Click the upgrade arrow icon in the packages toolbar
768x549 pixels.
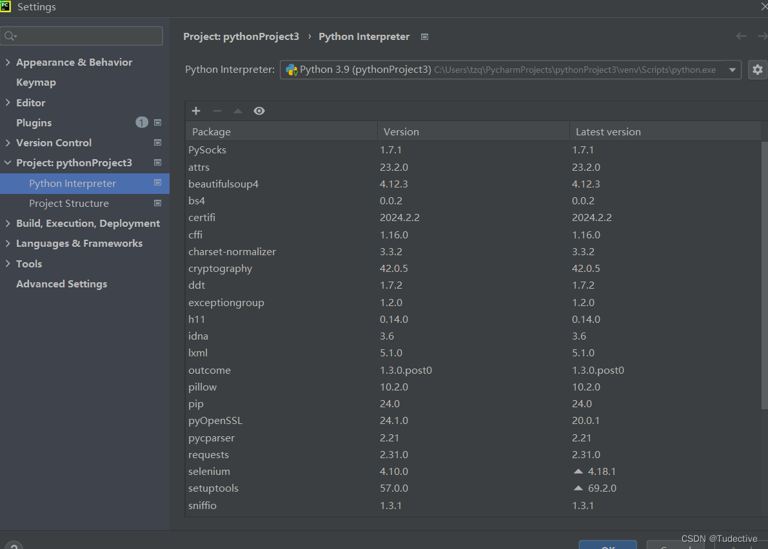pyautogui.click(x=237, y=111)
